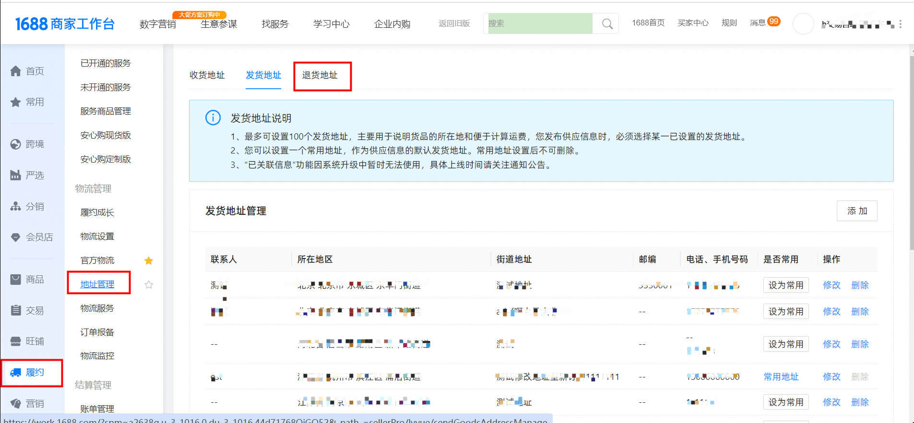
Task: Set the first address row as 设为常用
Action: 785,285
